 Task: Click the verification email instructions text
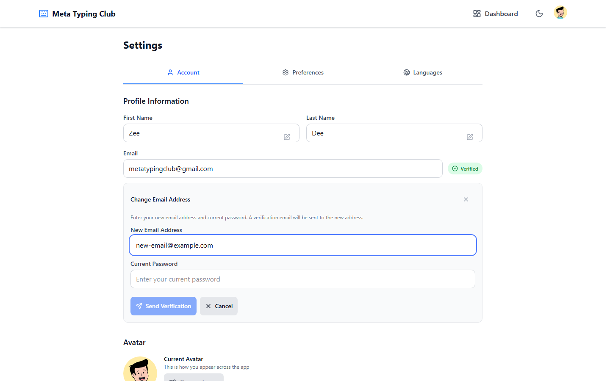[247, 218]
